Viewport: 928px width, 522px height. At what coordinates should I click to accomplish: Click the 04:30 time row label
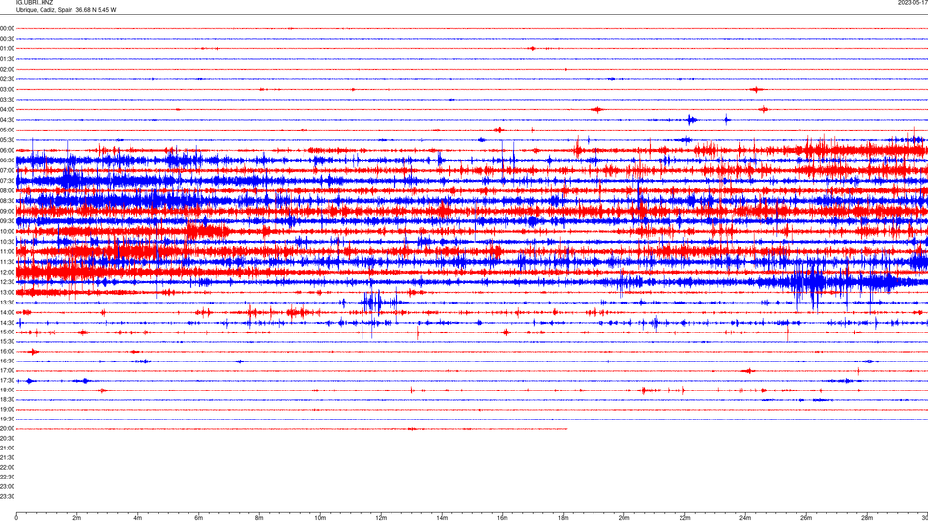click(x=7, y=120)
